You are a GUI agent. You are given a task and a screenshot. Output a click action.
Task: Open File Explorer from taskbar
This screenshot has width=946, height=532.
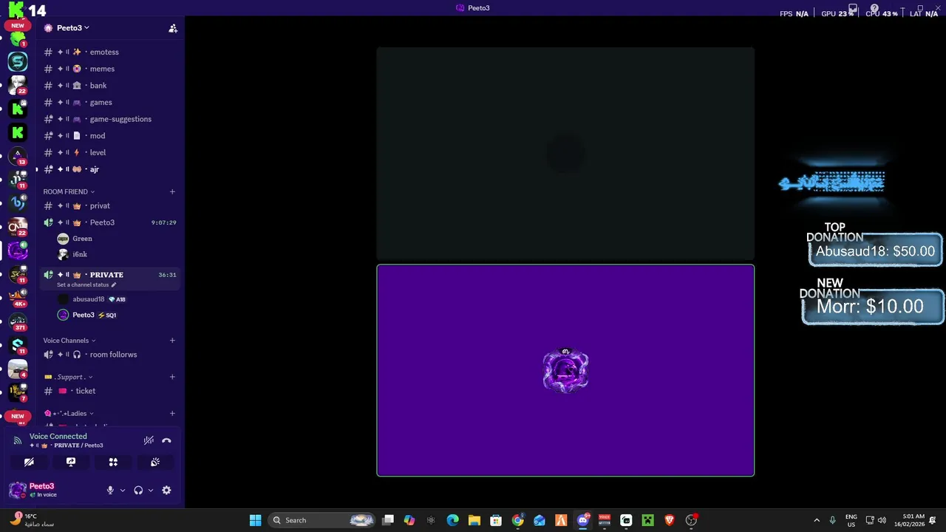click(x=474, y=520)
